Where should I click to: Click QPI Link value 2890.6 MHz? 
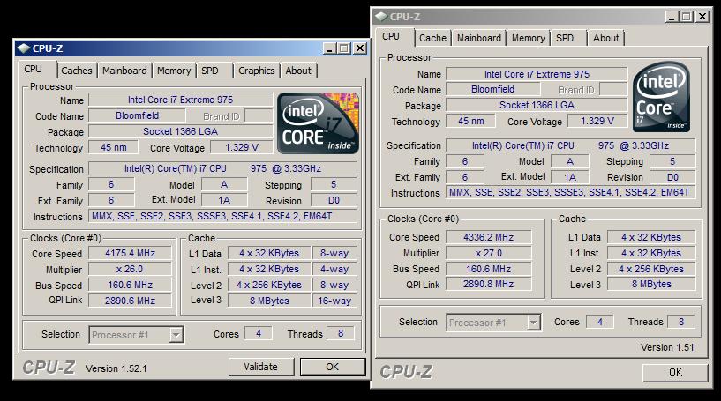tap(130, 301)
